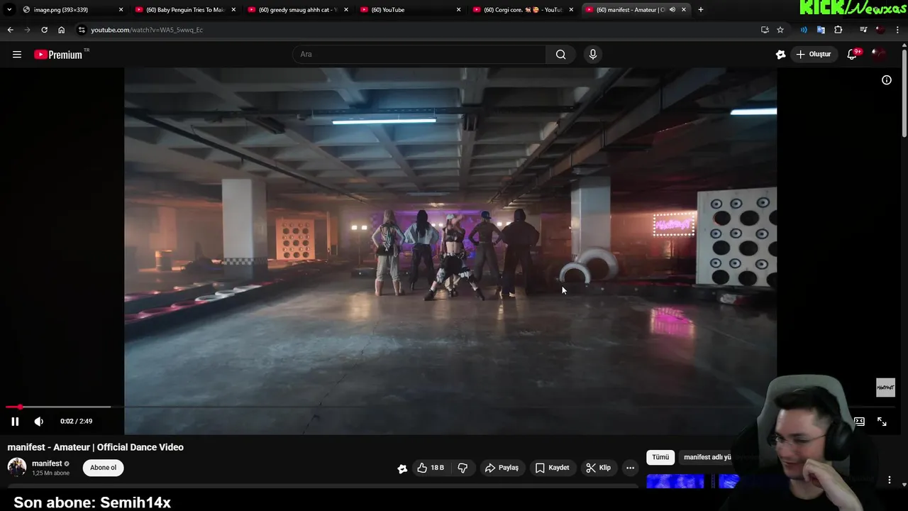Save the video with Kaydet
Viewport: 908px width, 511px height.
pos(552,468)
